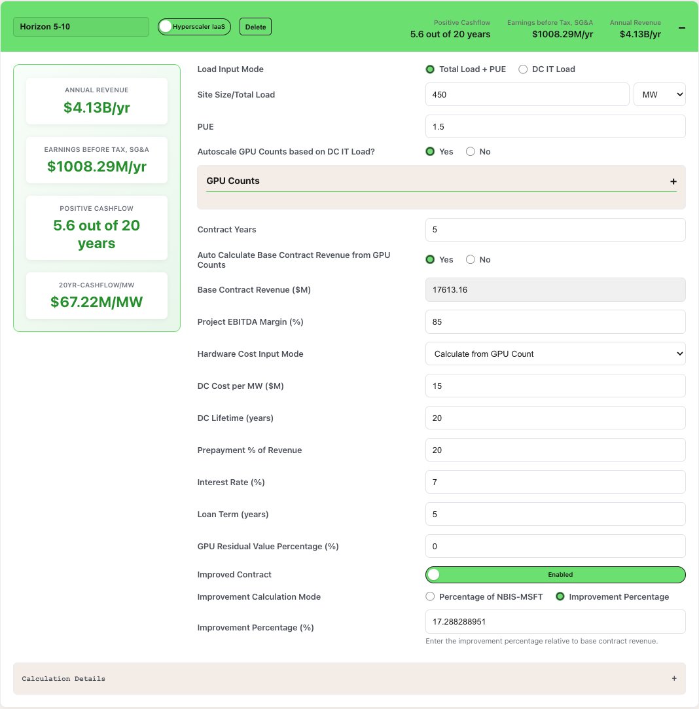Click the improvement percentage helper text
Viewport: 699px width, 709px height.
541,641
